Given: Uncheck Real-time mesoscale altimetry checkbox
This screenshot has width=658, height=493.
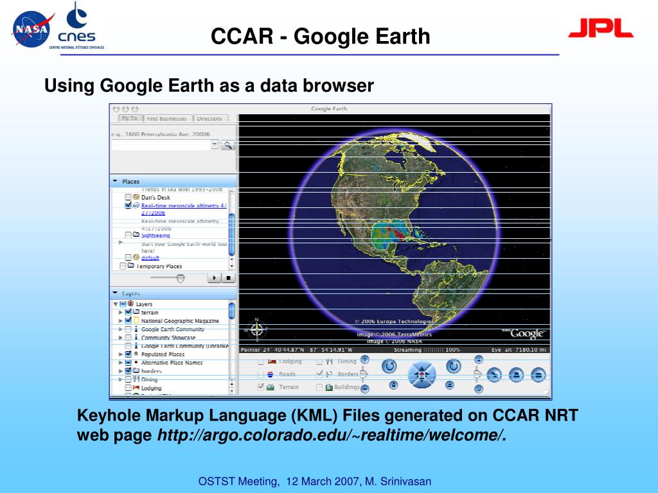Looking at the screenshot, I should coord(129,205).
